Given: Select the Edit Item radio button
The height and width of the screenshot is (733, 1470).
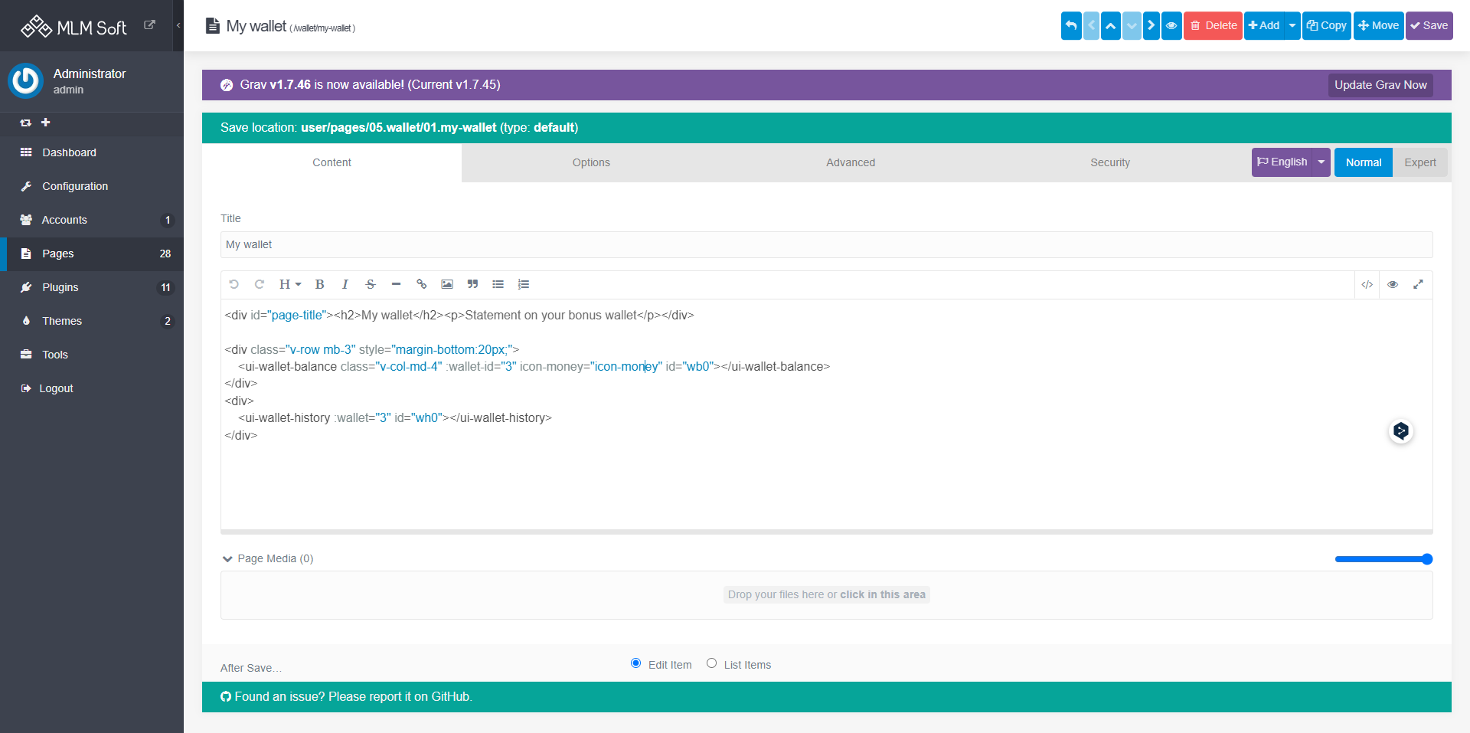Looking at the screenshot, I should [635, 663].
